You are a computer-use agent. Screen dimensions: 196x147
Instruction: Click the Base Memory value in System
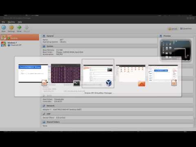pyautogui.click(x=60, y=50)
